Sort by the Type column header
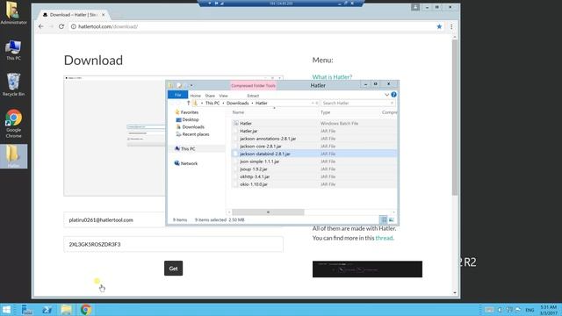562x316 pixels. [326, 112]
